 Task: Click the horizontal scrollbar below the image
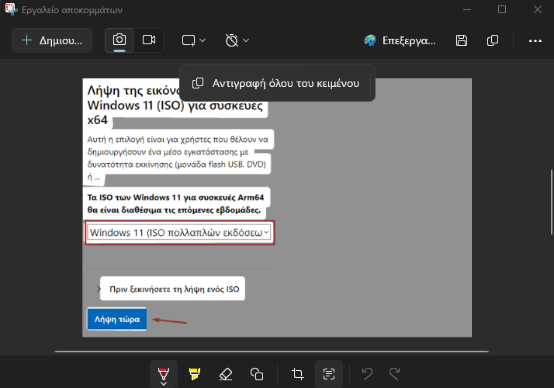pos(272,352)
